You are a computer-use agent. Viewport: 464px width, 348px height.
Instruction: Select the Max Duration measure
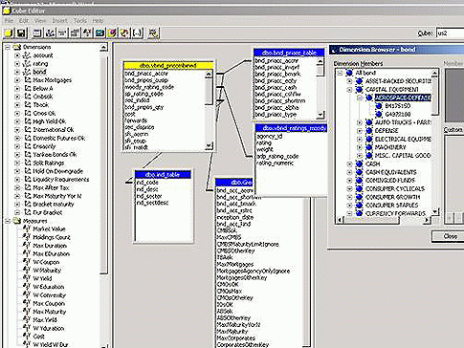[x=50, y=246]
